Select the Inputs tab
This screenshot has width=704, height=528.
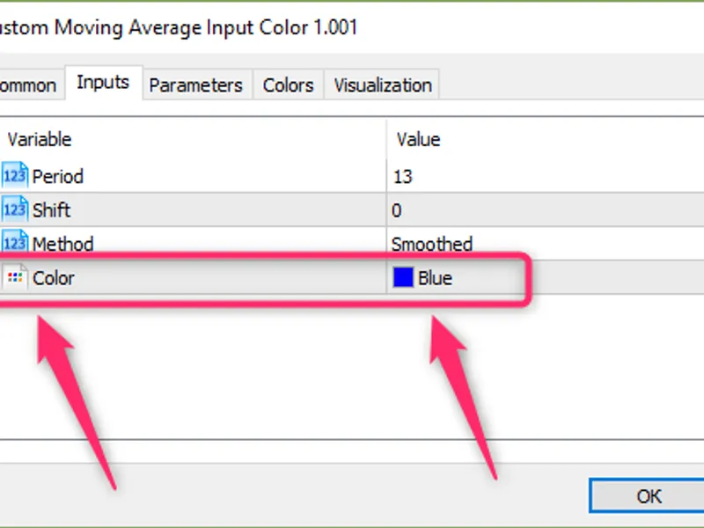pyautogui.click(x=103, y=83)
